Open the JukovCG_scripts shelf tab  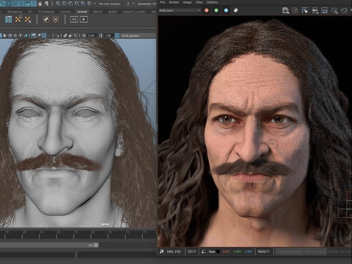tap(134, 12)
